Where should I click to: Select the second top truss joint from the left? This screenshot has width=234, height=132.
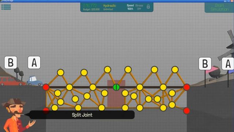point(84,73)
